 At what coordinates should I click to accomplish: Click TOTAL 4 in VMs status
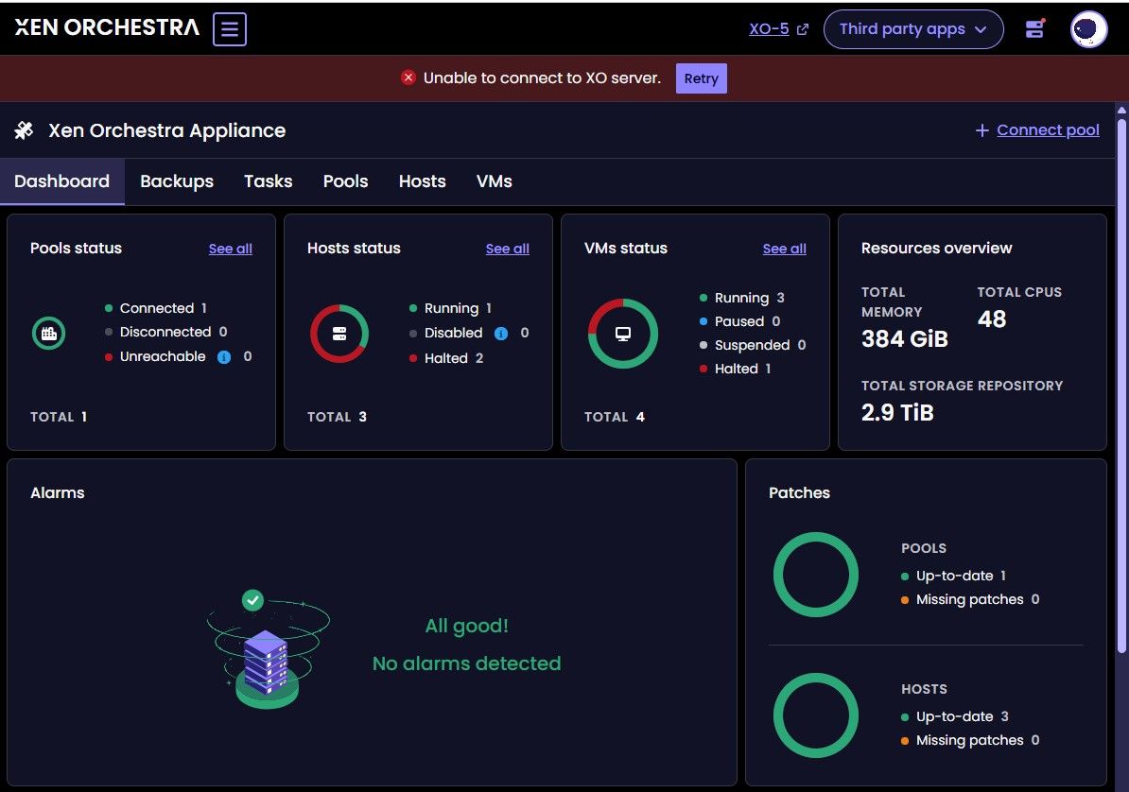[x=615, y=417]
